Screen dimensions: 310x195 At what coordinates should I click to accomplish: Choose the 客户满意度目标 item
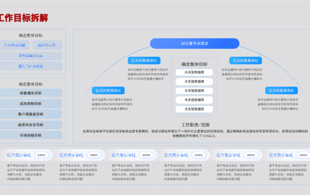30,114
